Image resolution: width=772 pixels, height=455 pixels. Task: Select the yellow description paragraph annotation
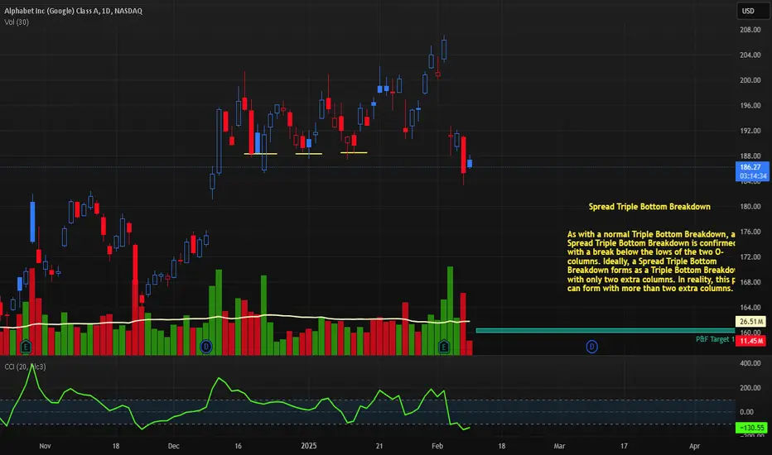[651, 261]
